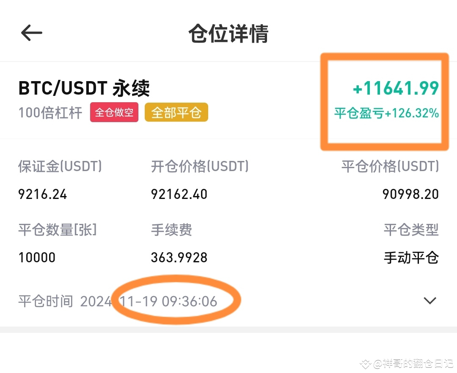The width and height of the screenshot is (457, 373).
Task: Tap the 仓位详情 page title
Action: pyautogui.click(x=228, y=34)
